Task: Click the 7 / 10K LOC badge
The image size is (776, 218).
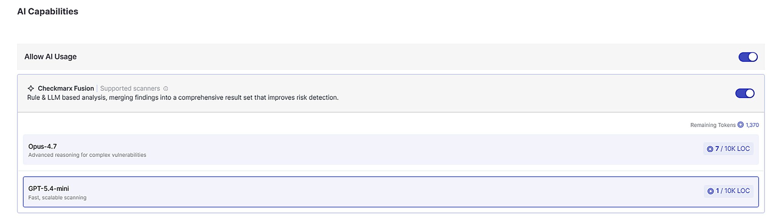Action: coord(728,149)
